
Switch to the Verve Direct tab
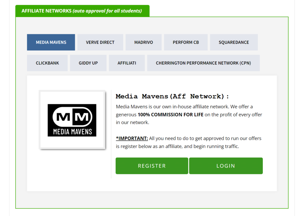coord(100,42)
